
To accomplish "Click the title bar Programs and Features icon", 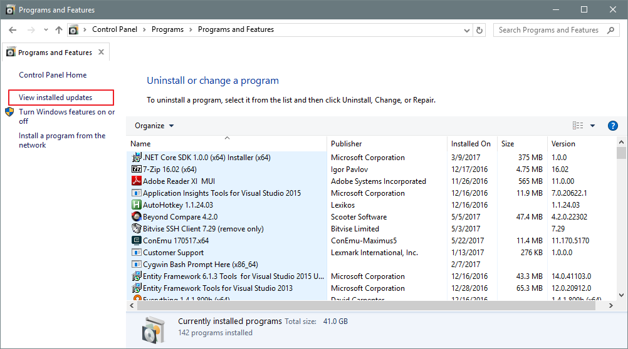I will click(x=10, y=9).
